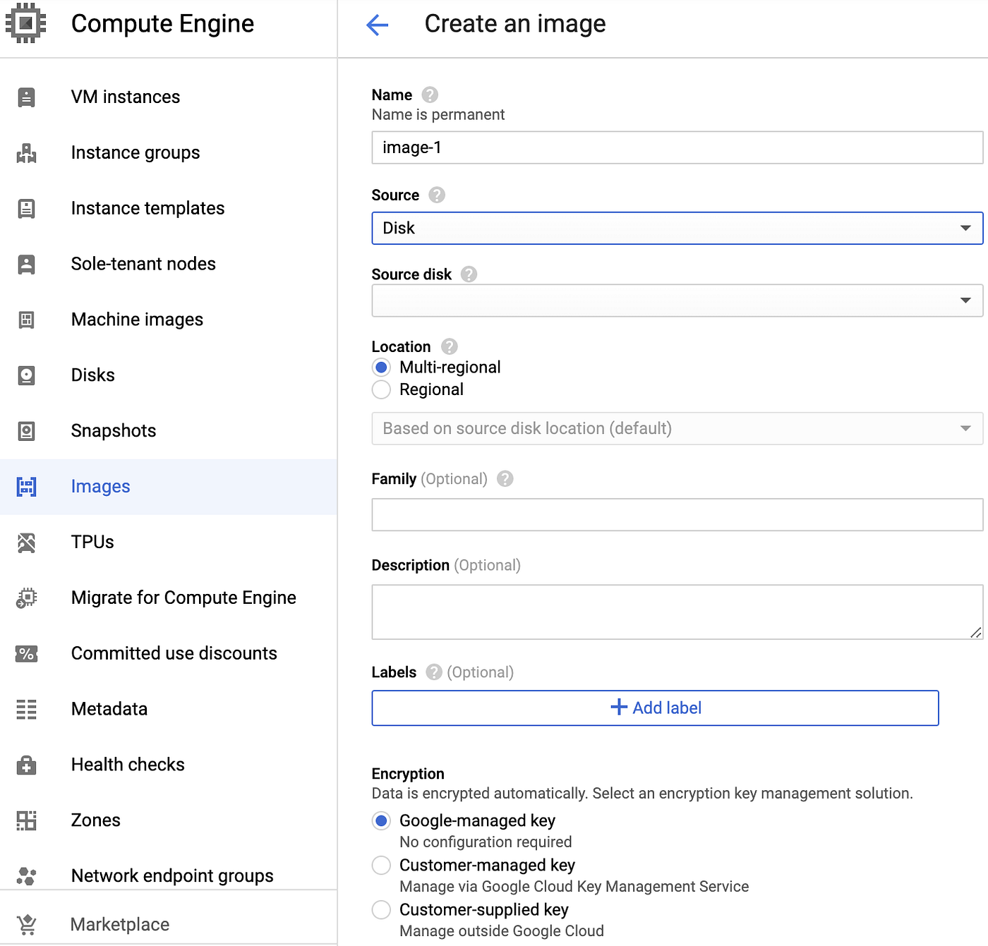
Task: Open help tooltip next to Source disk
Action: (x=469, y=274)
